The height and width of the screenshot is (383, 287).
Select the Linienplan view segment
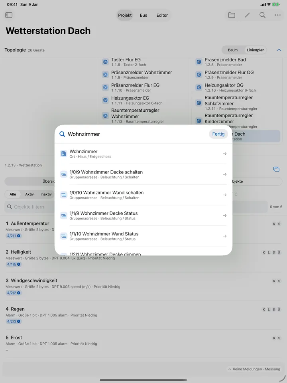click(x=256, y=50)
